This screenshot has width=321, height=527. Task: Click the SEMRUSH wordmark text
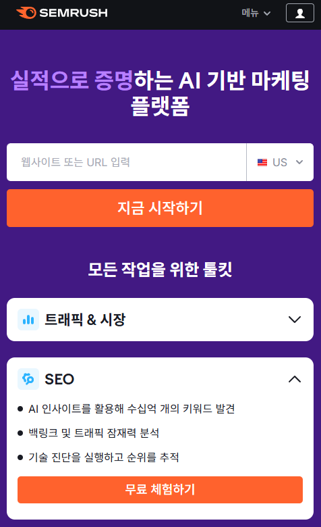tap(74, 13)
